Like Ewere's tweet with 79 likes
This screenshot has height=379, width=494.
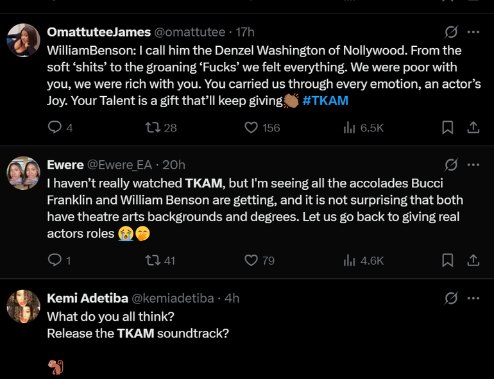(x=251, y=260)
